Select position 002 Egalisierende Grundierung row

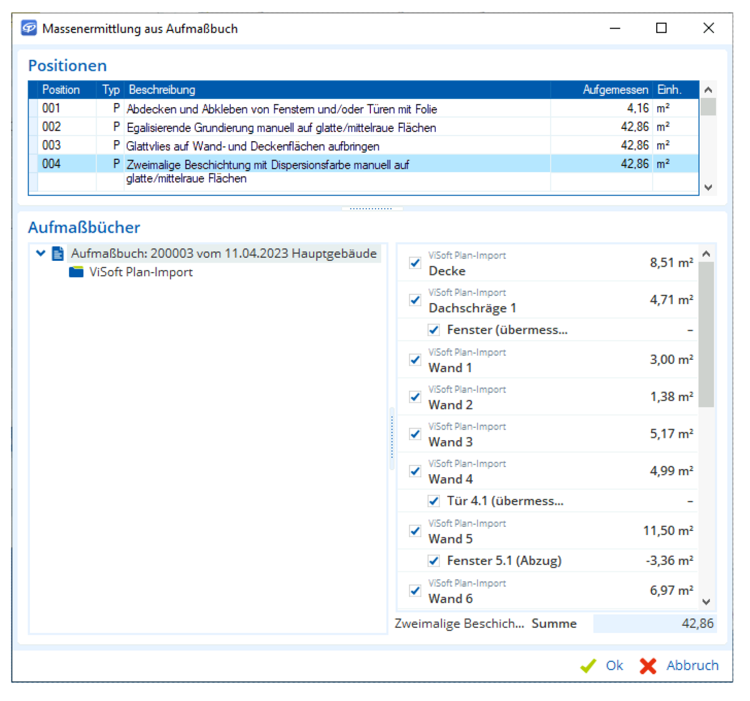pos(281,127)
